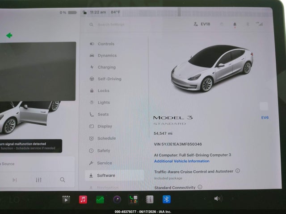The height and width of the screenshot is (214, 286).
Task: Select Seats in the settings sidebar
Action: coord(99,114)
